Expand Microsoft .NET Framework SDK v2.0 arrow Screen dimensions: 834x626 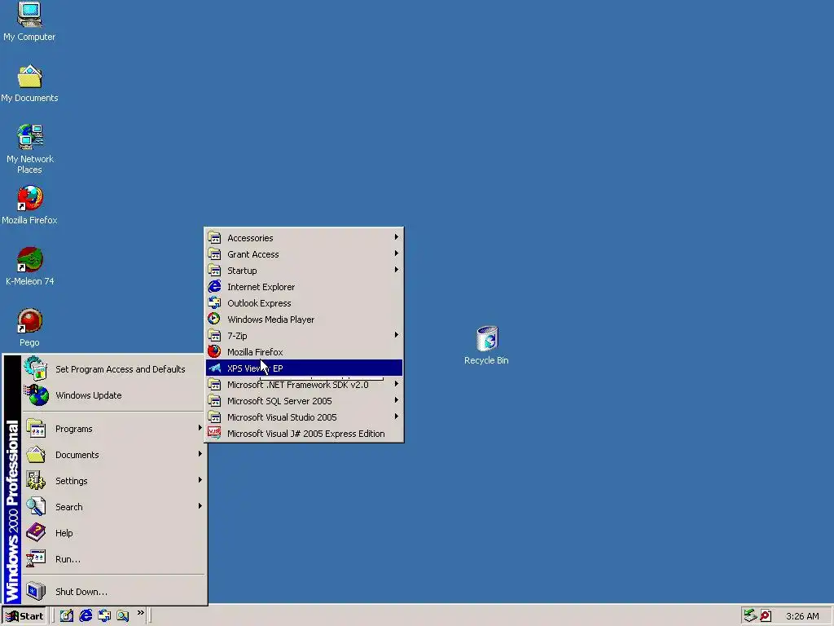[x=397, y=384]
